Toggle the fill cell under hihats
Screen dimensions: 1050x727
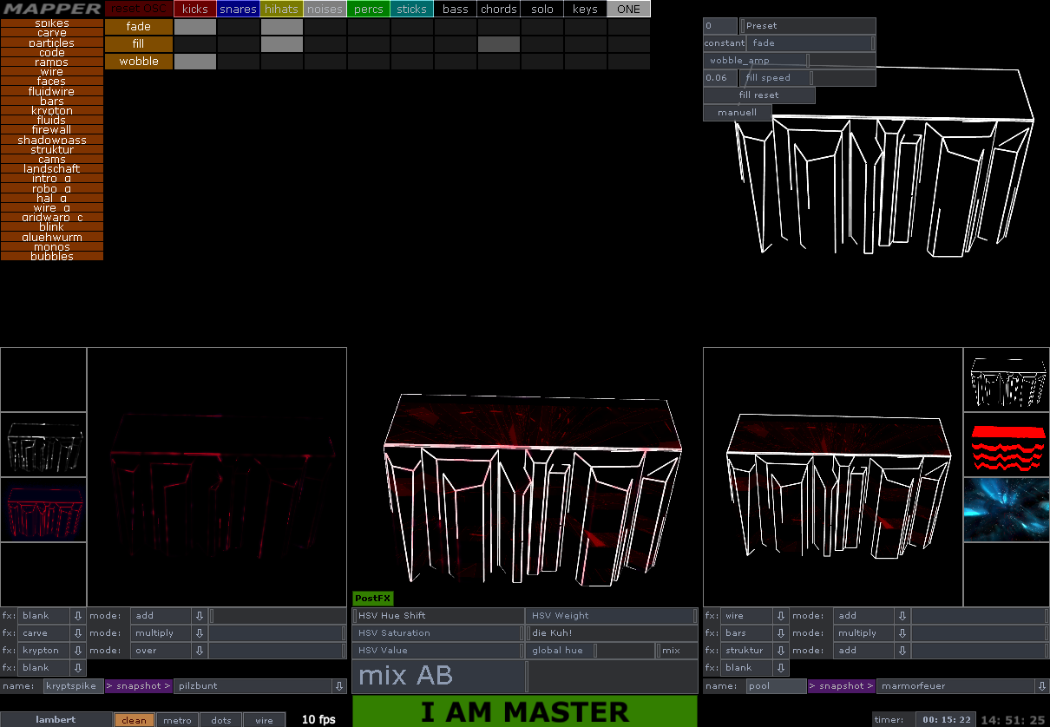click(x=282, y=44)
